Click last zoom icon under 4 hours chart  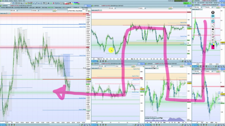(190, 61)
